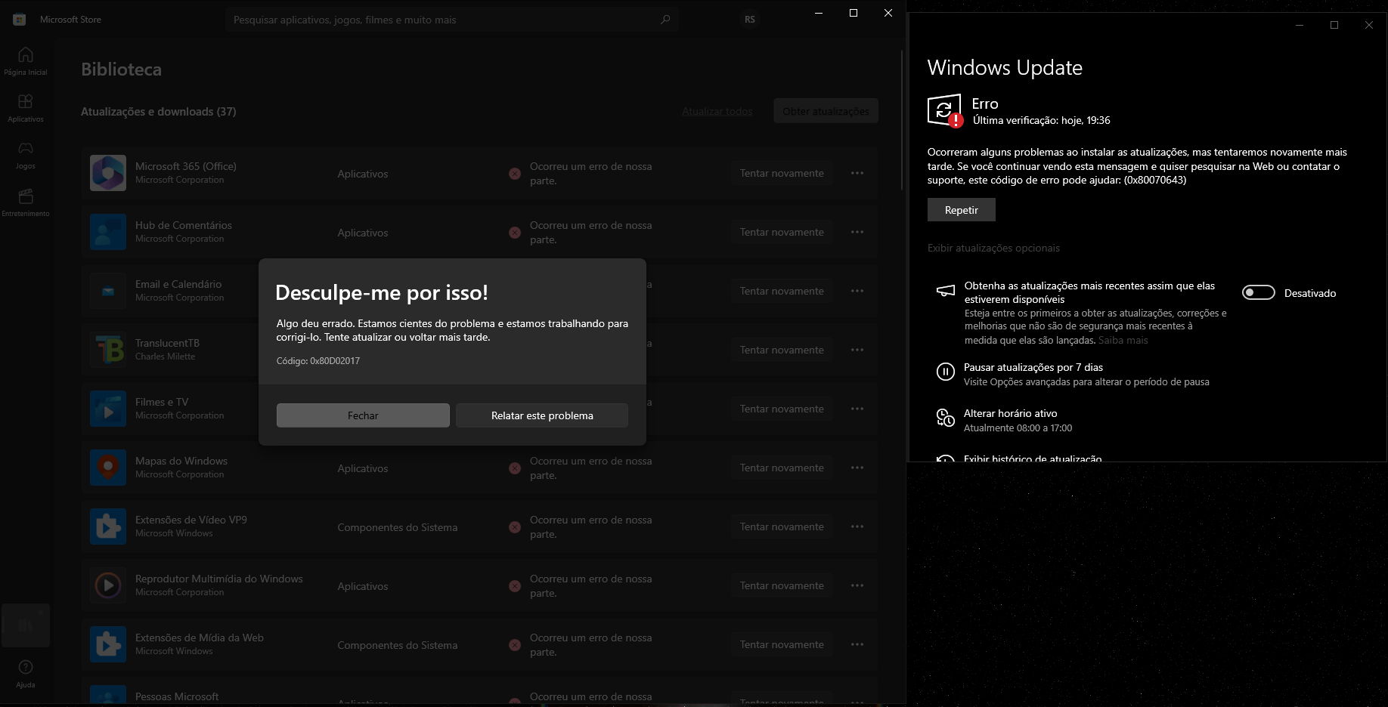Retry Hub de Comentários update
Viewport: 1388px width, 707px height.
pos(782,232)
